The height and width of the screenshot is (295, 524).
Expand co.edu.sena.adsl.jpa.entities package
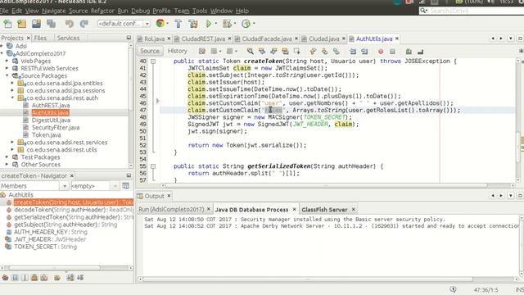tap(12, 83)
